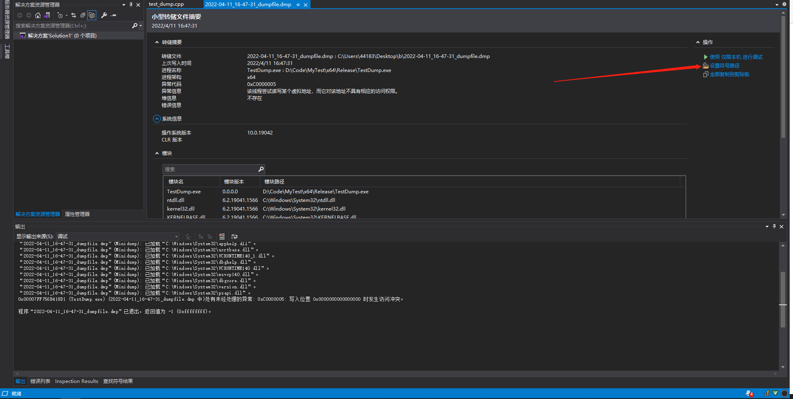Click notifications icon with badge in status bar
The width and height of the screenshot is (793, 399).
point(749,394)
